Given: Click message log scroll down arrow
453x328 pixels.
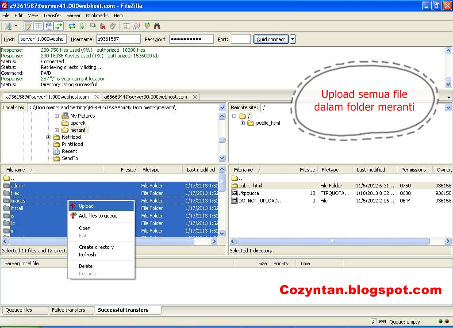Looking at the screenshot, I should click(448, 84).
